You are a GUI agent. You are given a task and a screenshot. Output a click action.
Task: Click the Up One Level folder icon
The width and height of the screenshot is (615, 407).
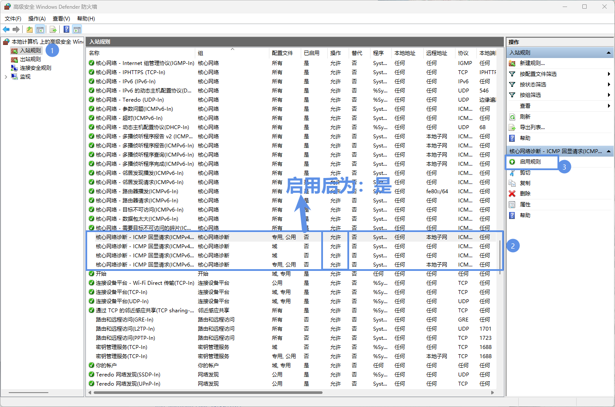click(x=29, y=29)
